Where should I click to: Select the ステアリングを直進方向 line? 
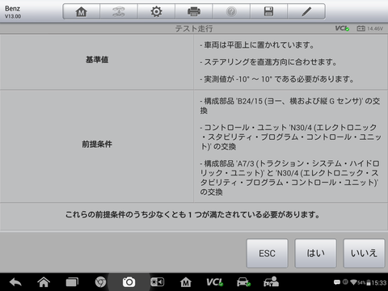click(268, 62)
